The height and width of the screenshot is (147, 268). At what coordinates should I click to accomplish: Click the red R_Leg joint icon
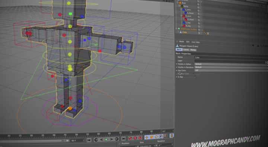tap(184, 26)
